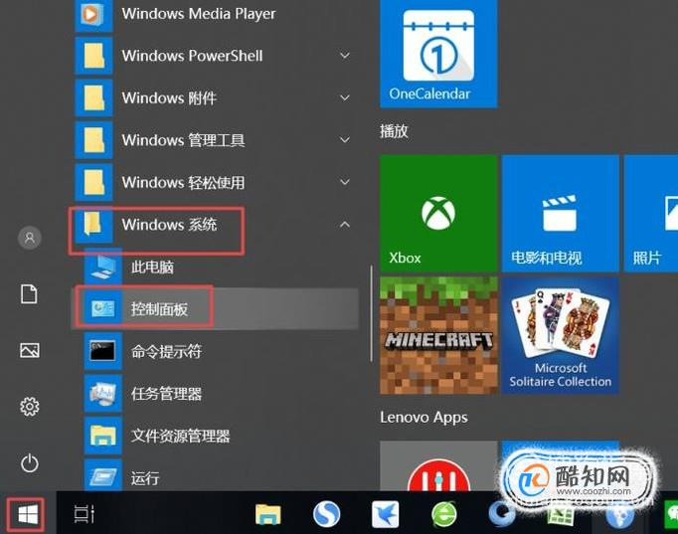Screen dimensions: 678x534
Task: Select the 命令提示符 text entry
Action: pyautogui.click(x=166, y=351)
